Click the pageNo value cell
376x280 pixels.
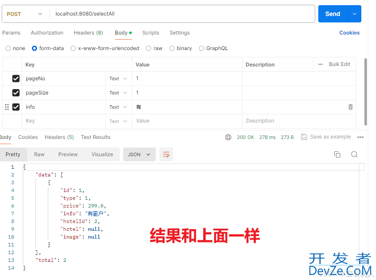(187, 79)
